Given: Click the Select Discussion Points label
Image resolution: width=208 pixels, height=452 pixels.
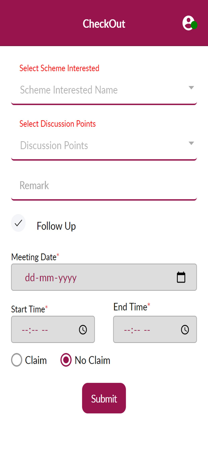Looking at the screenshot, I should (x=57, y=124).
